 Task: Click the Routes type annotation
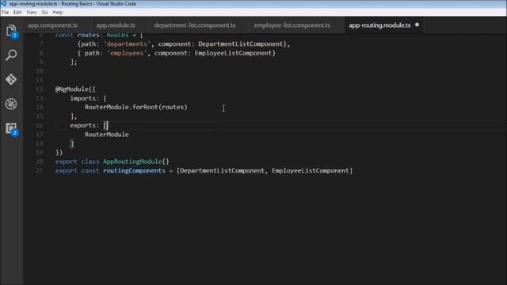coord(117,35)
